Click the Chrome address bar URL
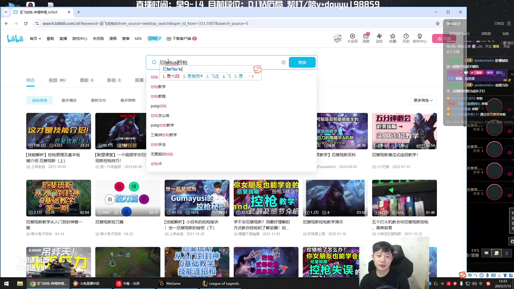This screenshot has width=514, height=289. (x=145, y=24)
